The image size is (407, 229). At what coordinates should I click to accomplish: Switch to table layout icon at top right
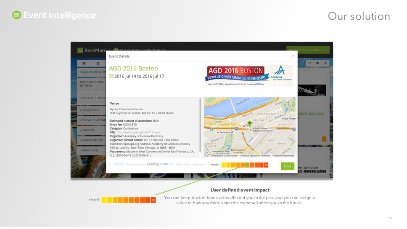point(317,63)
